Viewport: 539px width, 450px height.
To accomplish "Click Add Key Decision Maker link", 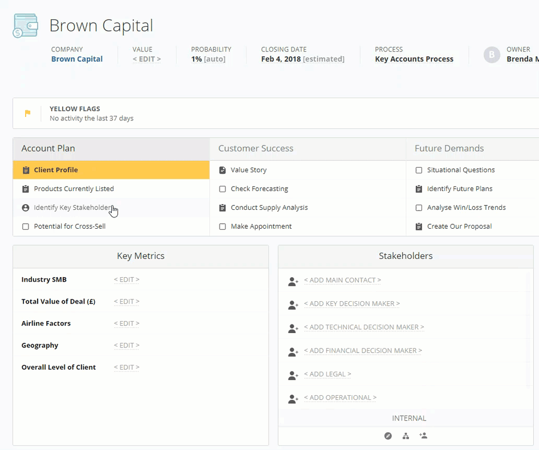I will [x=352, y=303].
